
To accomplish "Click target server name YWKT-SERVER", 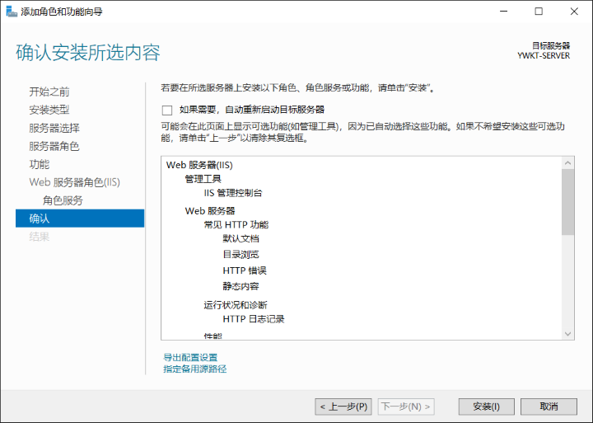I will (544, 56).
